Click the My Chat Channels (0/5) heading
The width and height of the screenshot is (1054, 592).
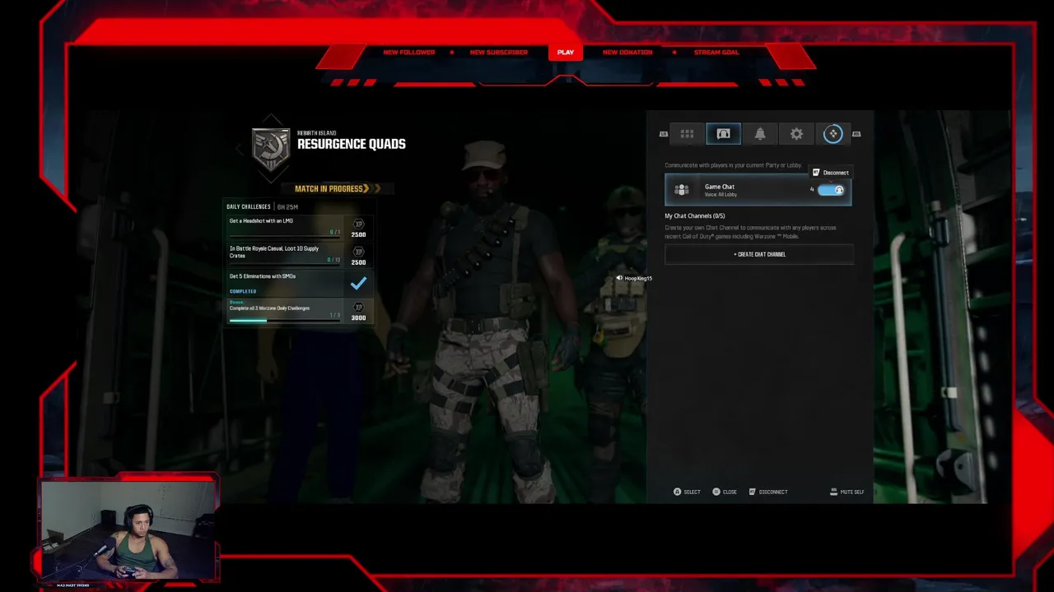[x=695, y=216]
